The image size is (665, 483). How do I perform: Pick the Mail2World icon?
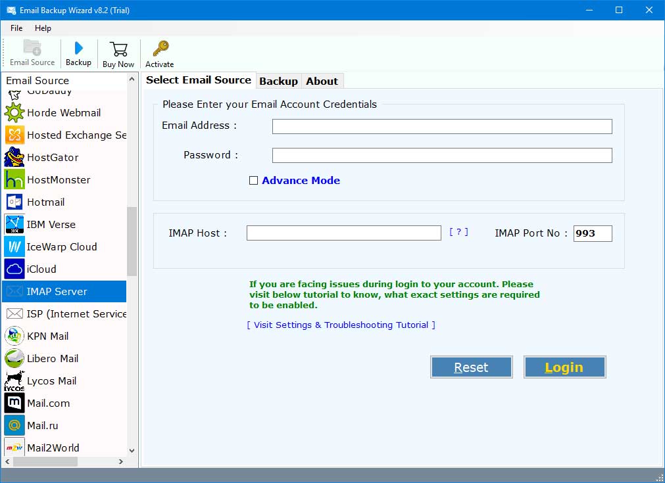click(14, 448)
